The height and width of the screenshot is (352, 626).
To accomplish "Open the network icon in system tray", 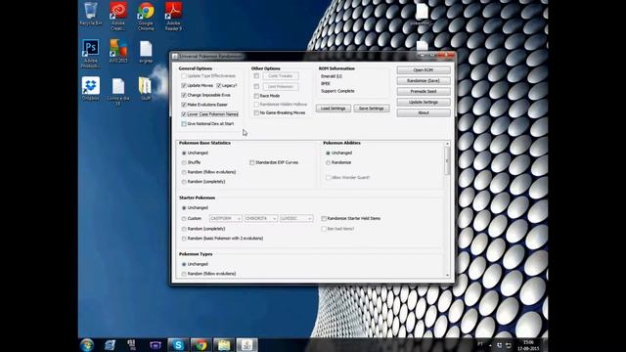I will 509,345.
